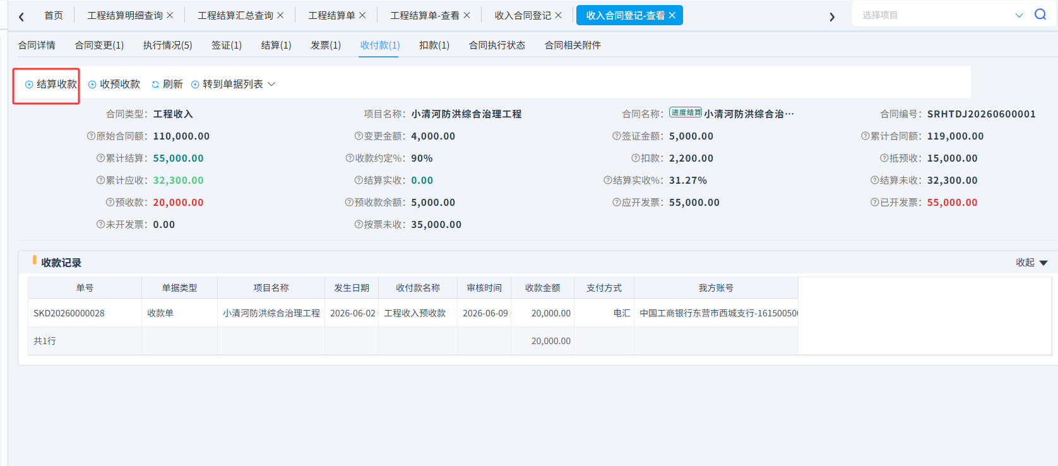Image resolution: width=1058 pixels, height=466 pixels.
Task: Click the 收预收款 button
Action: pyautogui.click(x=114, y=84)
